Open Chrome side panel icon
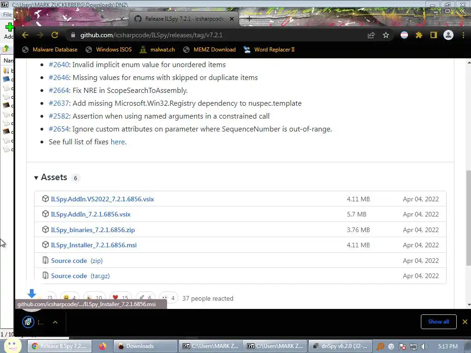 point(433,35)
